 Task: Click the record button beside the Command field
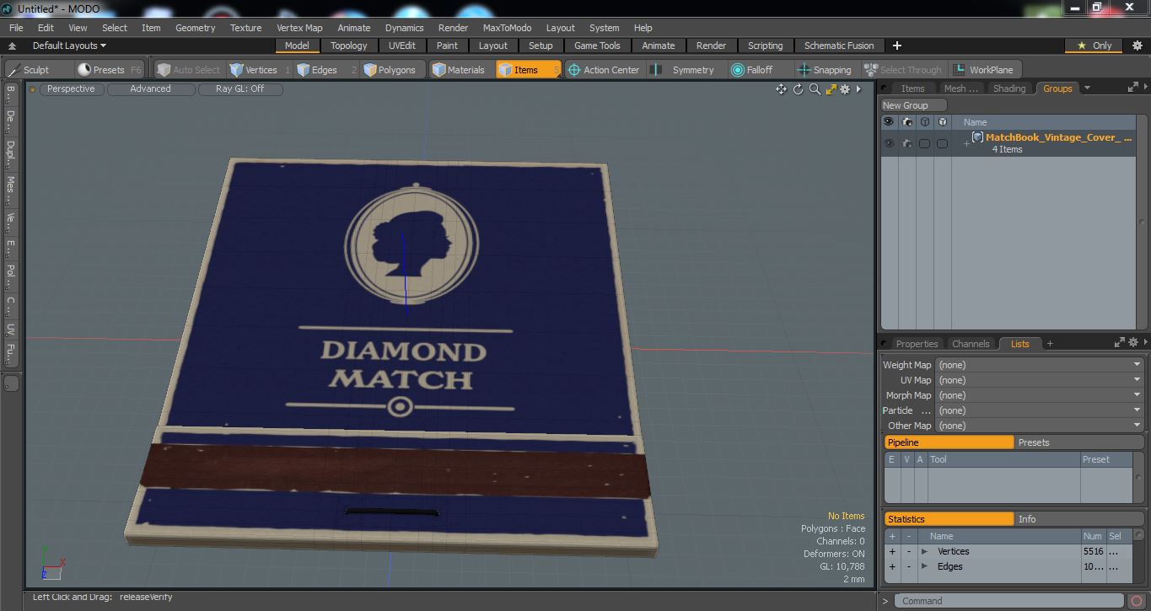click(1137, 601)
